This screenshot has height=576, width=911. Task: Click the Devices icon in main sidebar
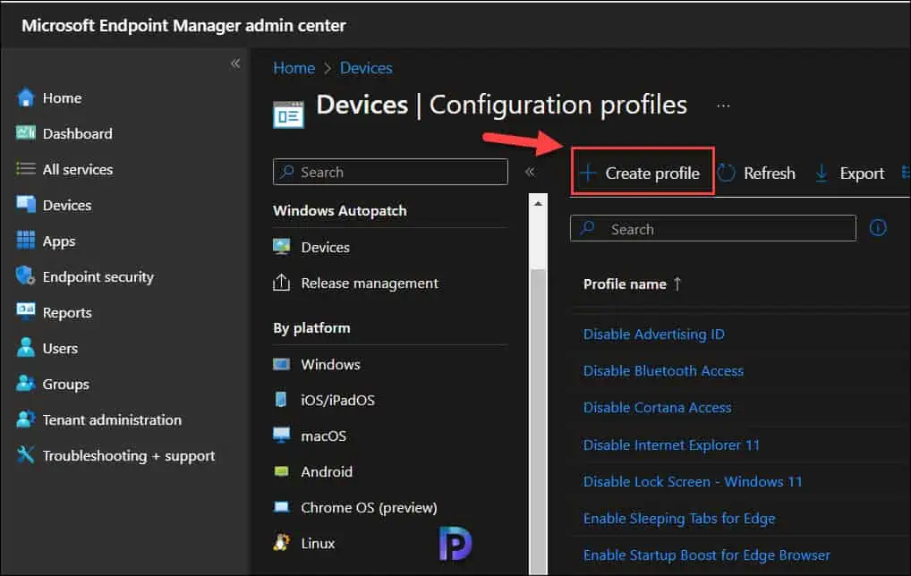[x=26, y=205]
